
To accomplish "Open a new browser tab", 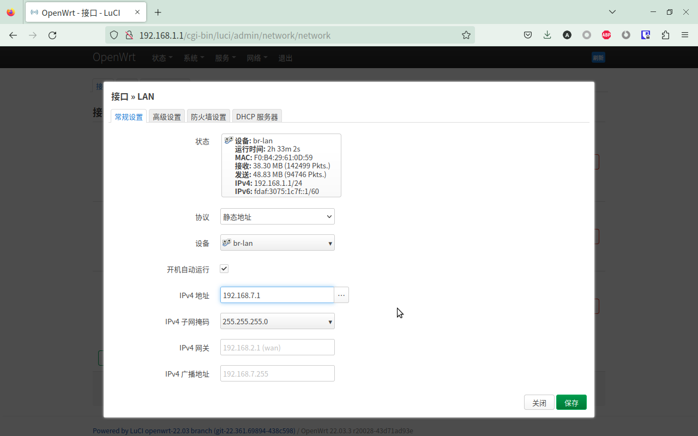I will 158,12.
